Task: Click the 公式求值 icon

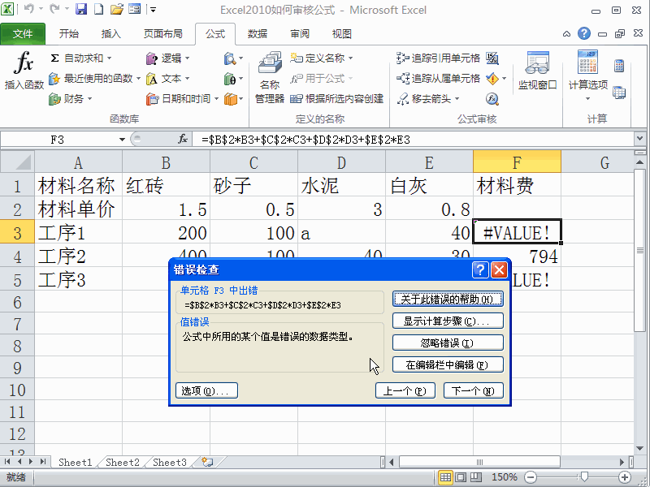Action: tap(492, 97)
